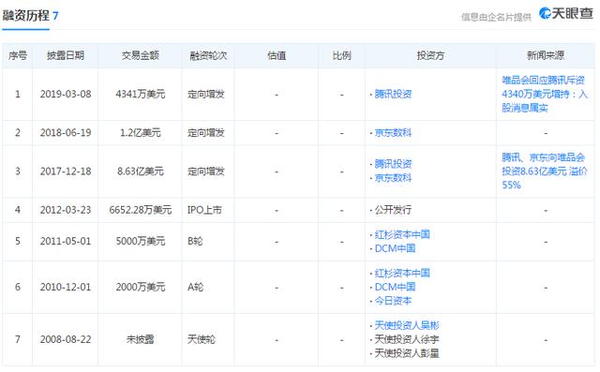The width and height of the screenshot is (600, 372).
Task: Select date cell 2017-12-18
Action: pos(66,171)
